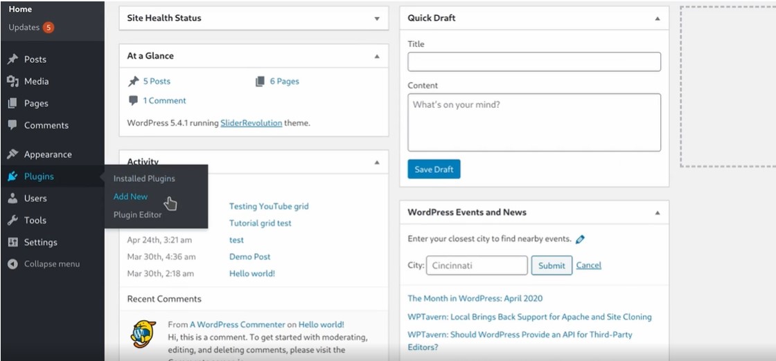Open Hello world! link in Recent Comments
776x361 pixels.
pos(321,325)
